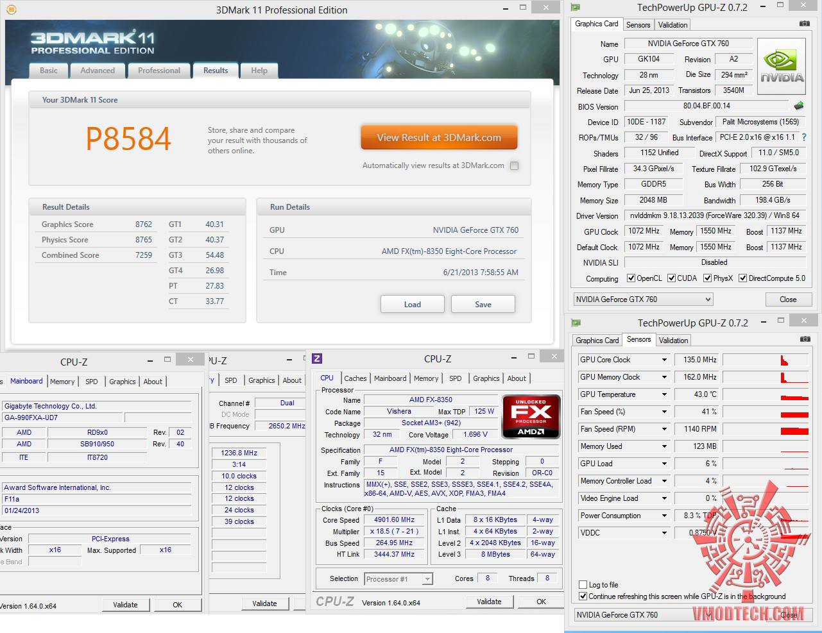Switch to the Advanced tab in 3DMark
Image resolution: width=822 pixels, height=633 pixels.
98,71
